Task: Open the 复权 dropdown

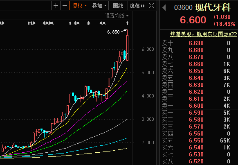Action: tap(79, 6)
